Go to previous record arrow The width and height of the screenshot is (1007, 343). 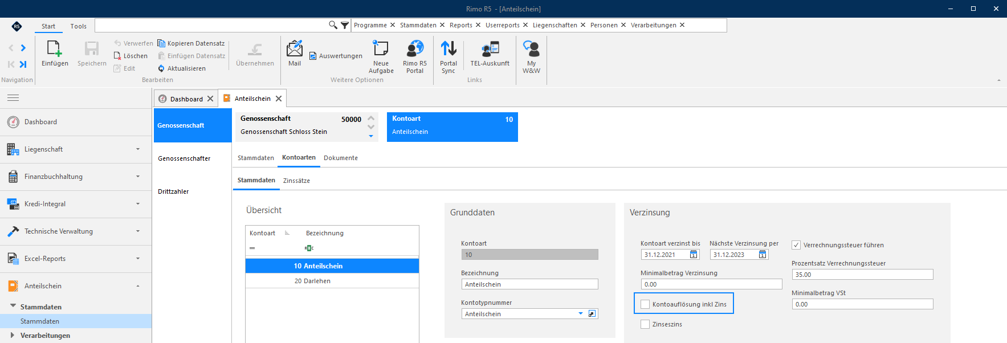(x=11, y=48)
